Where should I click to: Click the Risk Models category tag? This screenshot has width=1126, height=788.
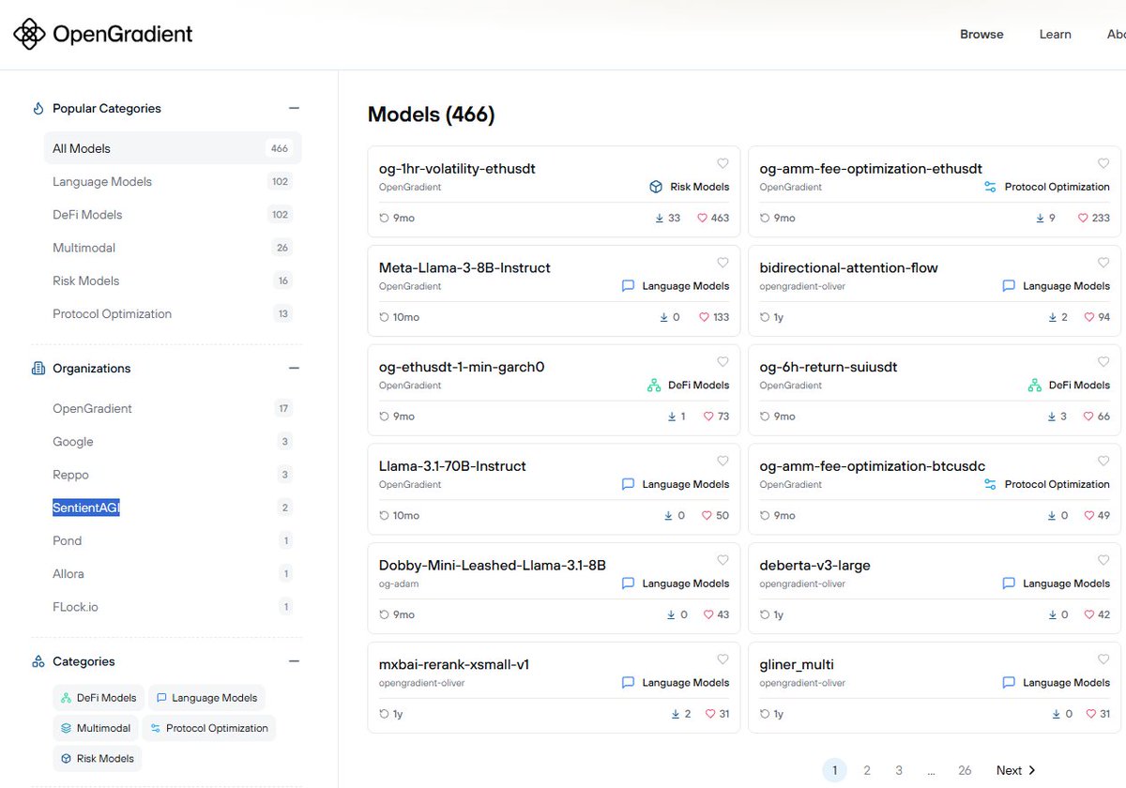(x=98, y=758)
